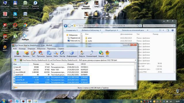Select Рабочий стол in Explorer sidebar
Image resolution: width=184 pixels, height=103 pixels.
(74, 41)
